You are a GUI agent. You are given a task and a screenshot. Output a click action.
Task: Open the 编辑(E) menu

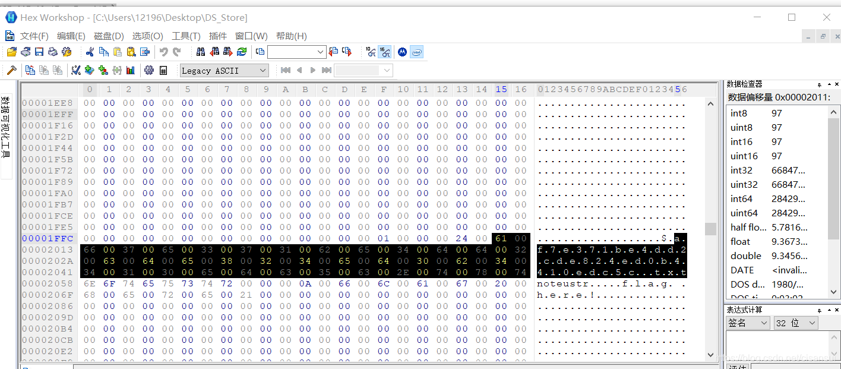pos(71,36)
